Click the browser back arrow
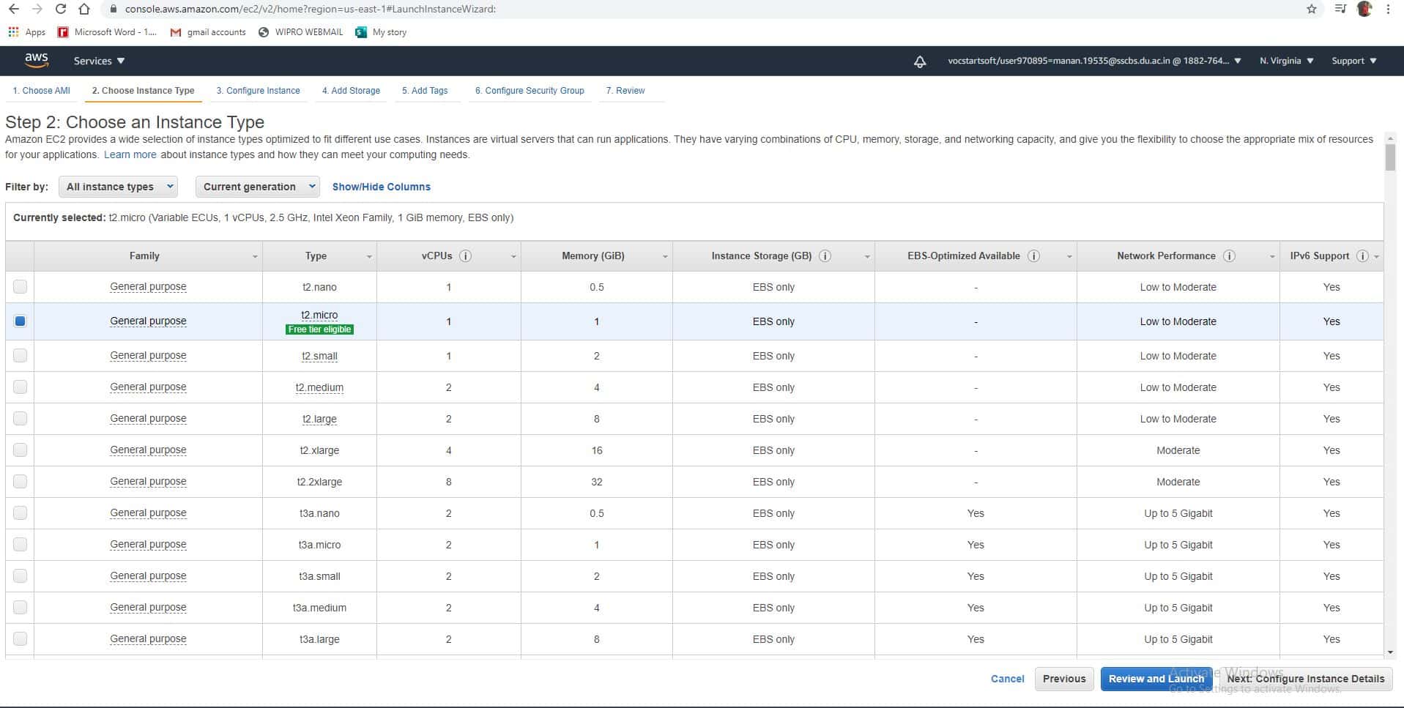The height and width of the screenshot is (708, 1404). [14, 9]
